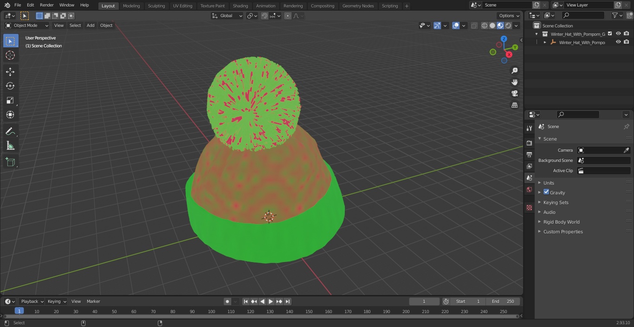This screenshot has height=327, width=634.
Task: Hide Winter_Hat_With_Pompo object eye icon
Action: pos(618,42)
